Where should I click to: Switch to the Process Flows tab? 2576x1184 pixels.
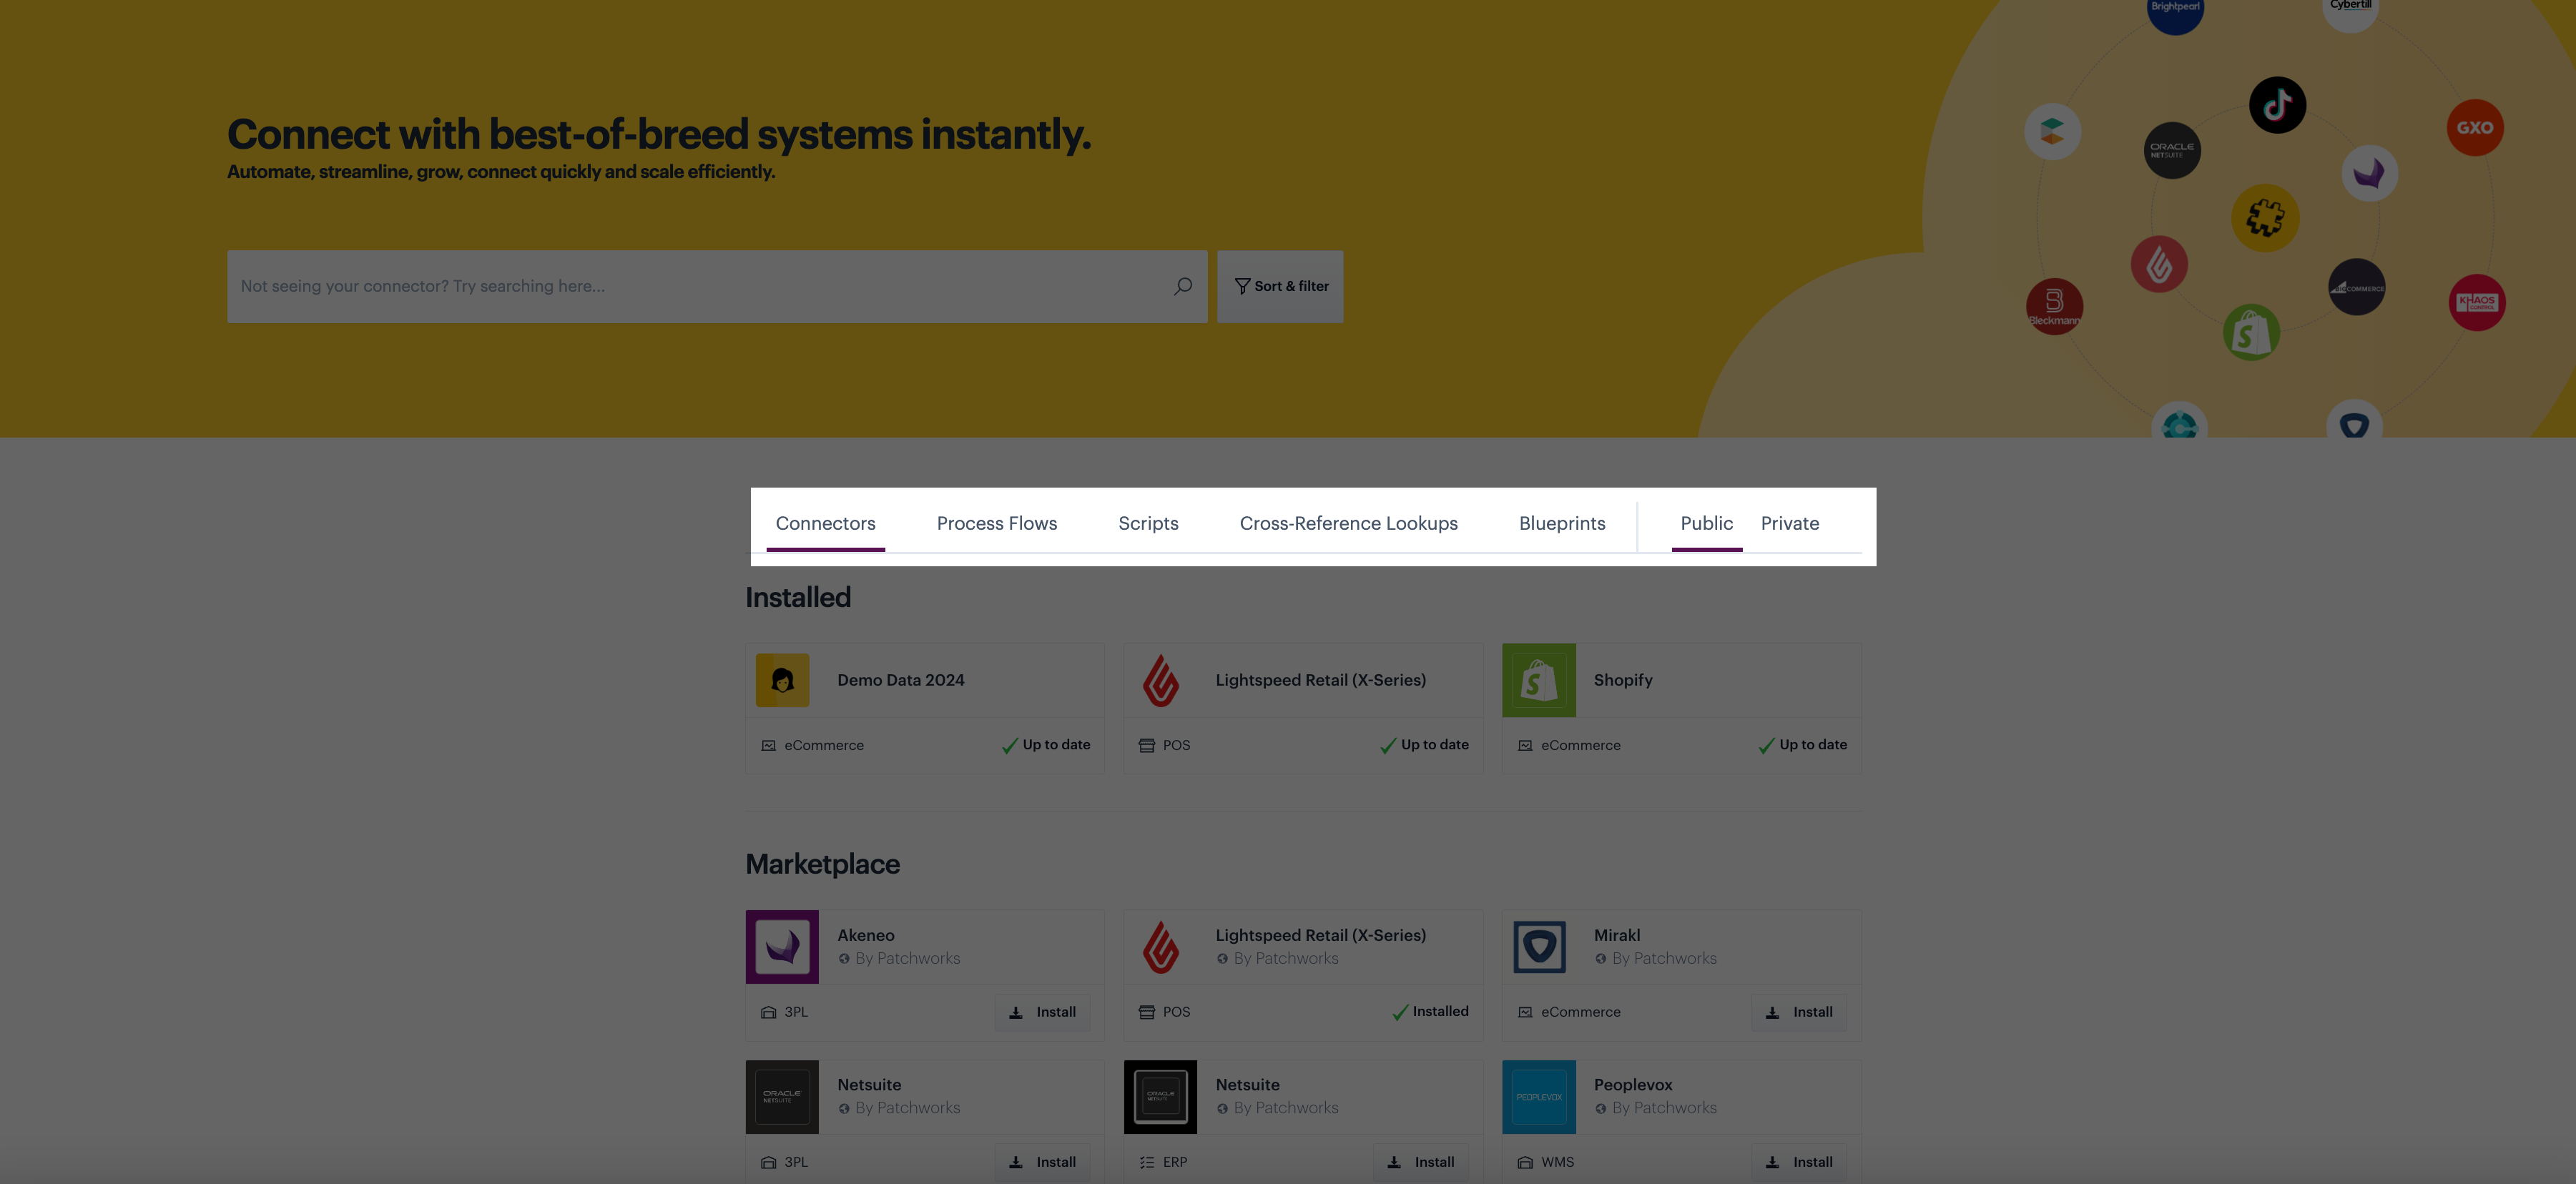[x=996, y=523]
